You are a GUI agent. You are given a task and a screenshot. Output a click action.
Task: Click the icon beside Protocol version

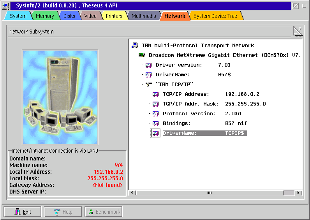point(156,114)
